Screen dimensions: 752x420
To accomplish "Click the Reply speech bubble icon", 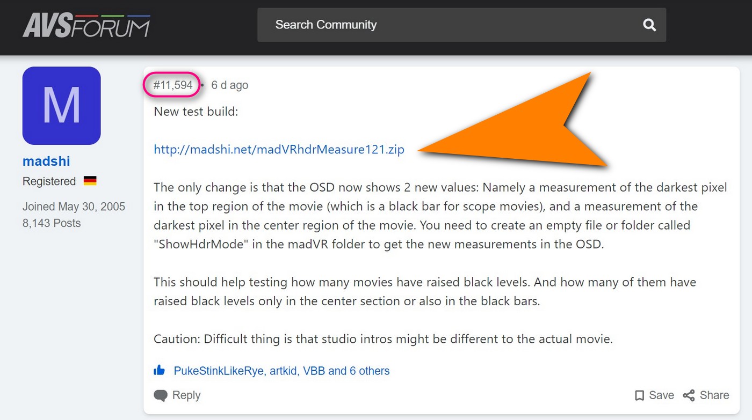I will coord(161,396).
